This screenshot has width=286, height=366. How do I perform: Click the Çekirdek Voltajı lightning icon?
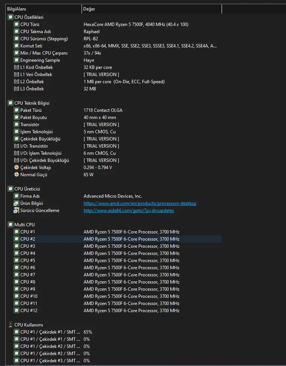click(16, 167)
